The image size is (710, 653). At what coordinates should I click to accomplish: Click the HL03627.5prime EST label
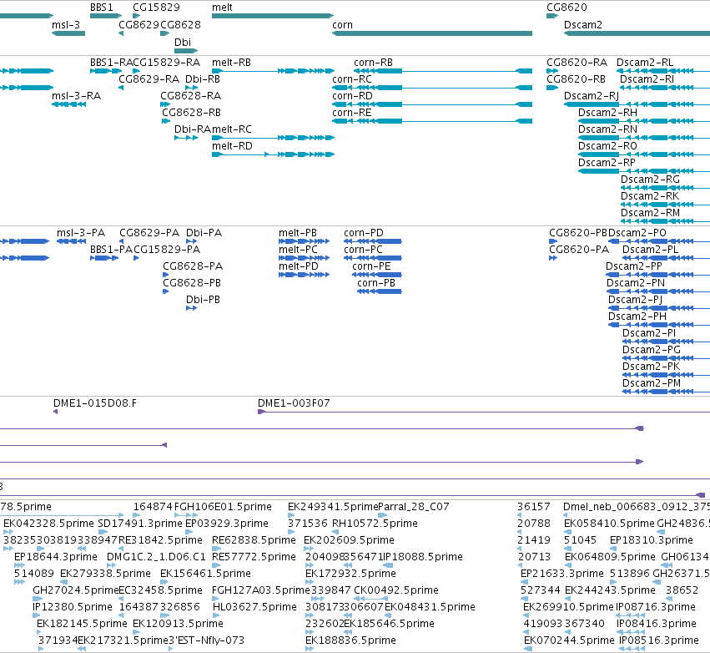pyautogui.click(x=254, y=607)
